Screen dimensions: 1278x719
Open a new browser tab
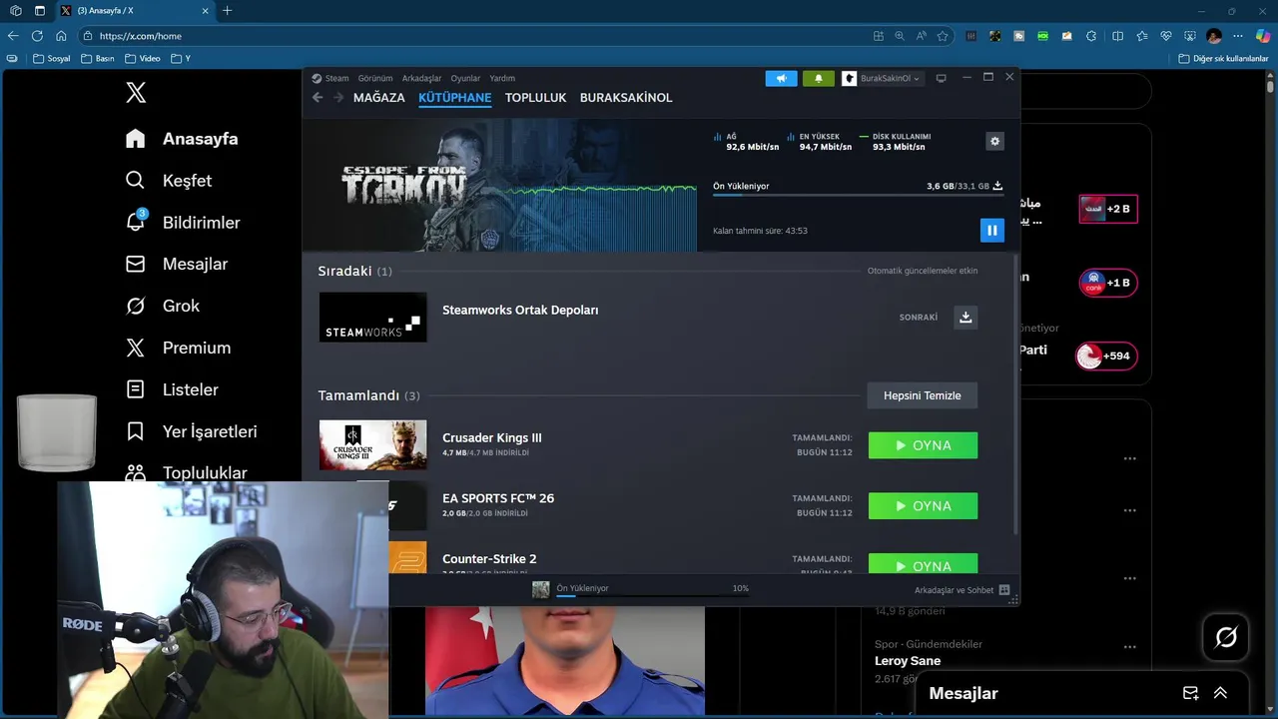pyautogui.click(x=227, y=11)
